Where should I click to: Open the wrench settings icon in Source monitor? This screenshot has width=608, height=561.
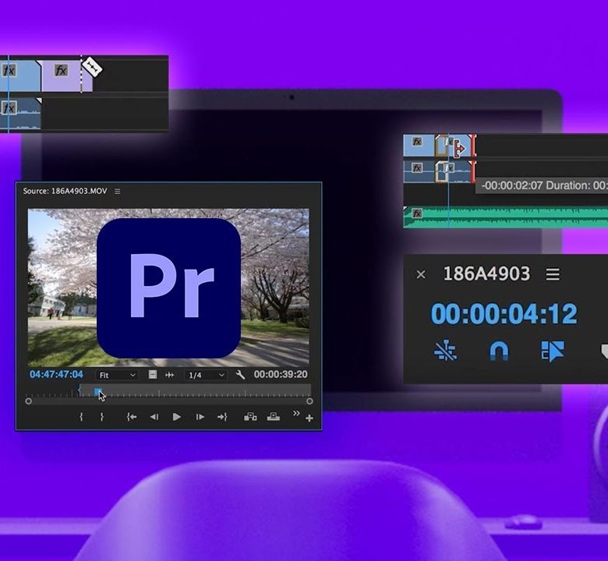240,375
